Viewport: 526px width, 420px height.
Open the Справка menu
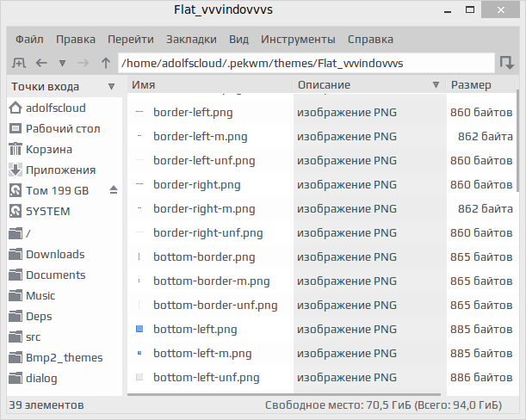click(x=370, y=40)
